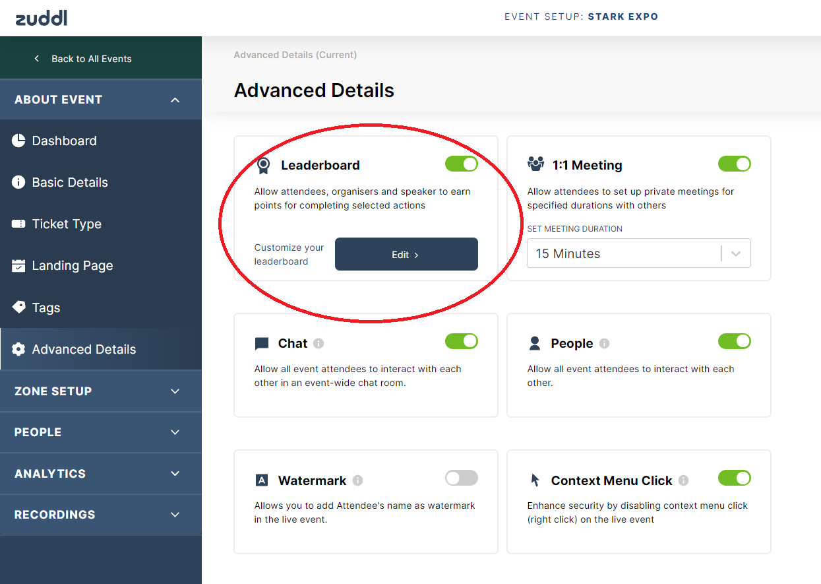The height and width of the screenshot is (584, 821).
Task: Click the Landing Page calendar icon
Action: (x=18, y=266)
